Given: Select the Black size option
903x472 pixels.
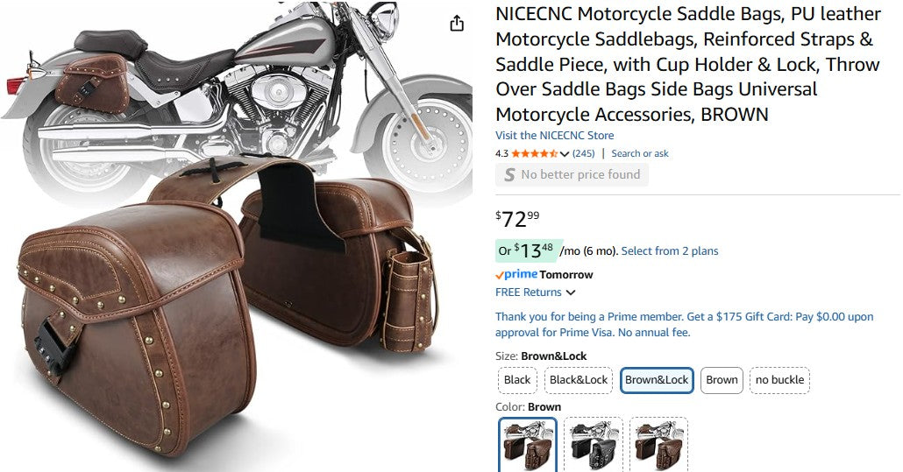Looking at the screenshot, I should click(517, 380).
